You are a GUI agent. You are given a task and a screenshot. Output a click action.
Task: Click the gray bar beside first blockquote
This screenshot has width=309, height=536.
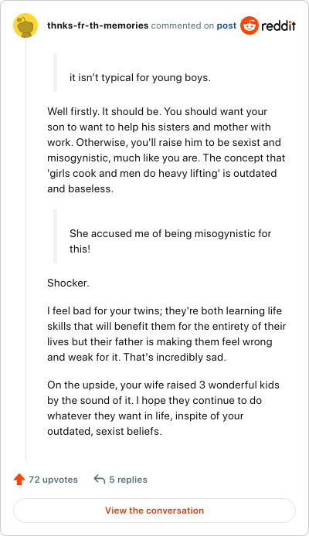tap(55, 73)
